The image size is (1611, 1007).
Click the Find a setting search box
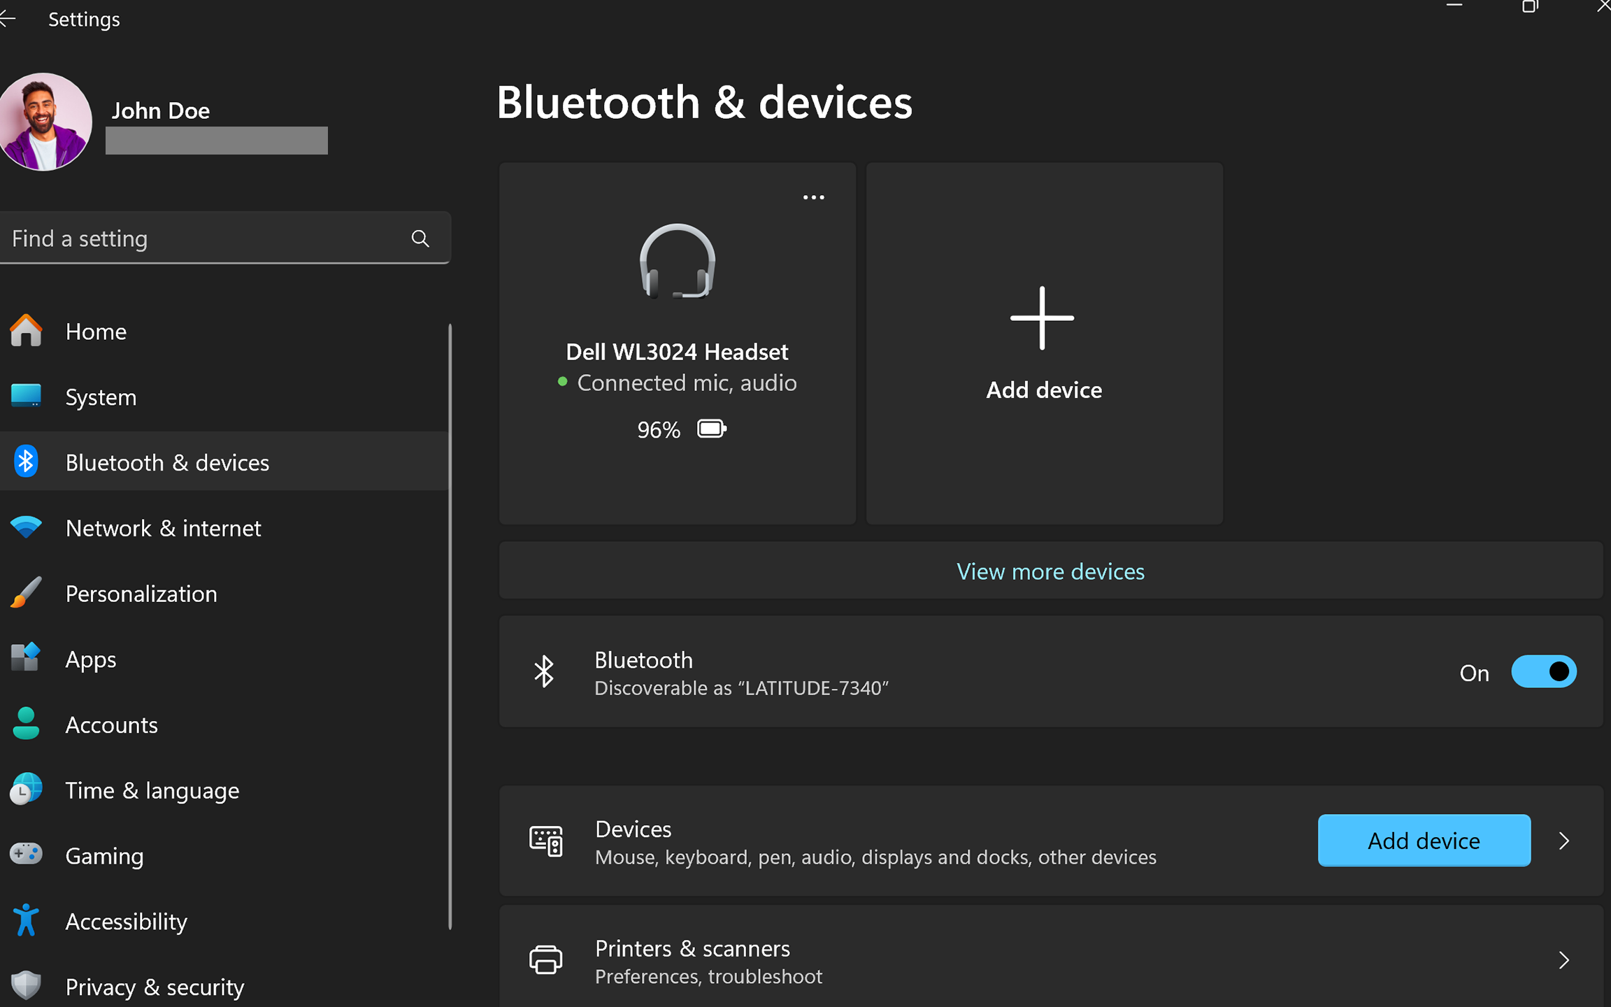point(225,238)
